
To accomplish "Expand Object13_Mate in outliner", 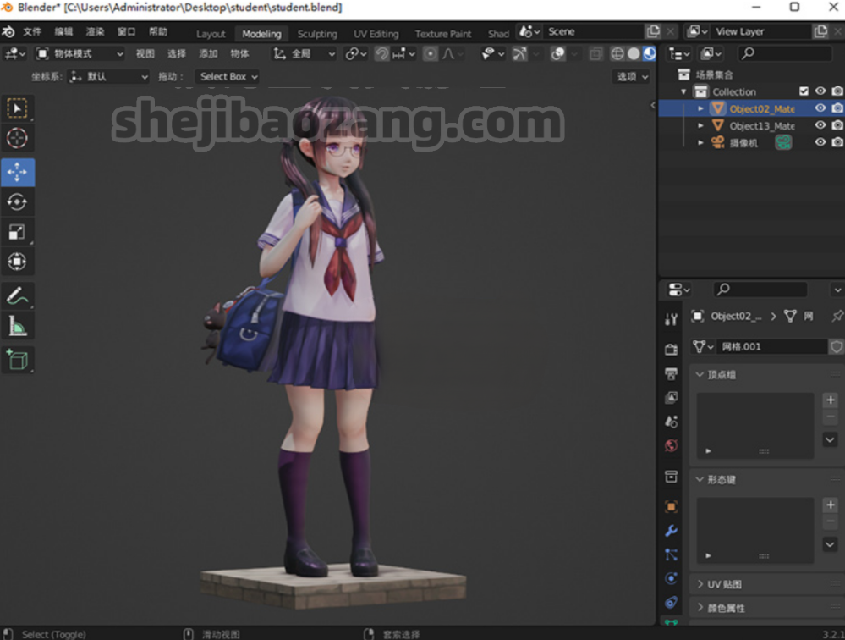I will [700, 125].
